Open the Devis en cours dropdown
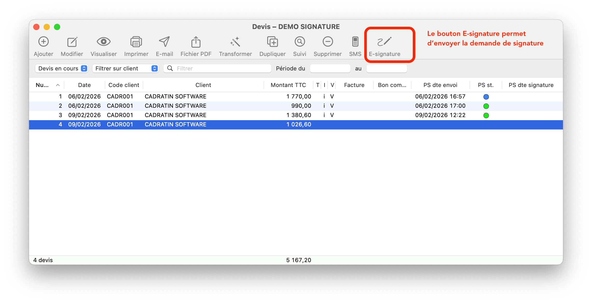Screen dimensions: 592x303 62,68
